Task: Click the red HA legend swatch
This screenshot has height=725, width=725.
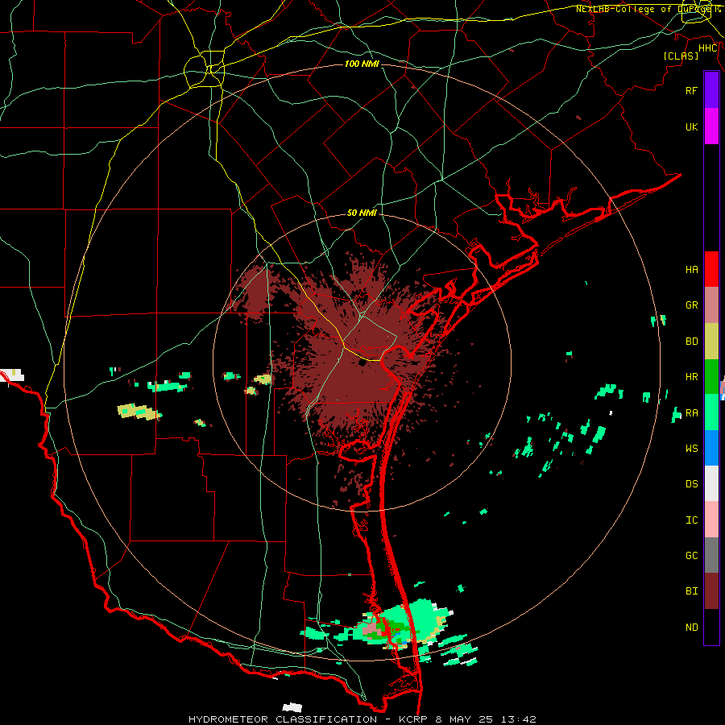Action: click(x=711, y=269)
